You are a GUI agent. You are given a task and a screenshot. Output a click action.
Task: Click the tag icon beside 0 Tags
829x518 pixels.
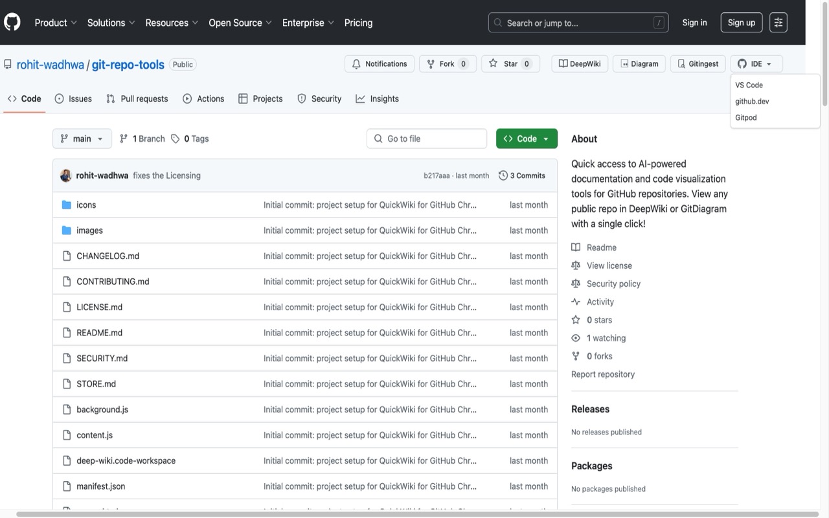tap(176, 139)
